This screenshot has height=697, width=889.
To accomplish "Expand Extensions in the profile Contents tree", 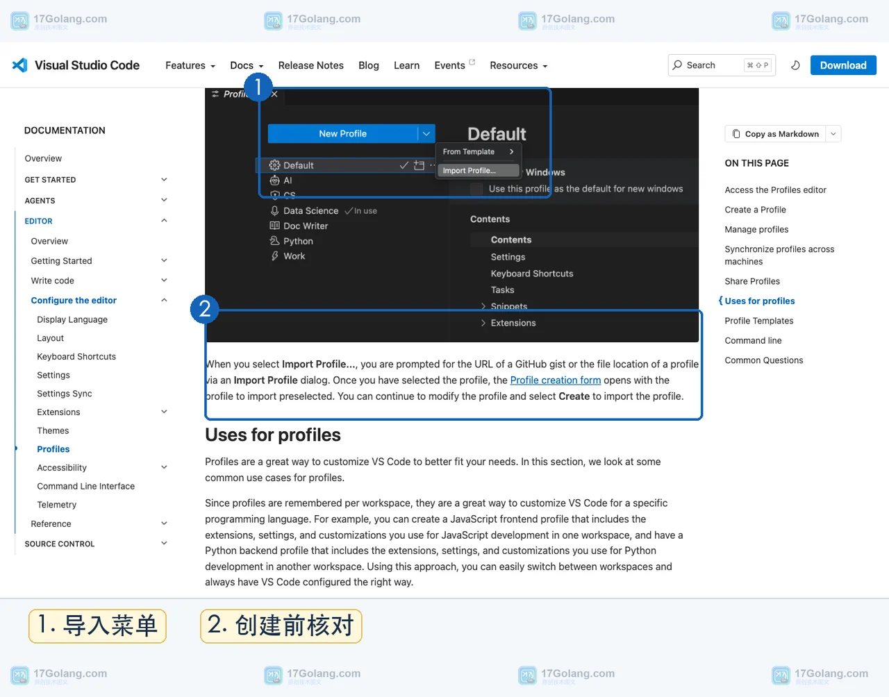I will pyautogui.click(x=483, y=323).
